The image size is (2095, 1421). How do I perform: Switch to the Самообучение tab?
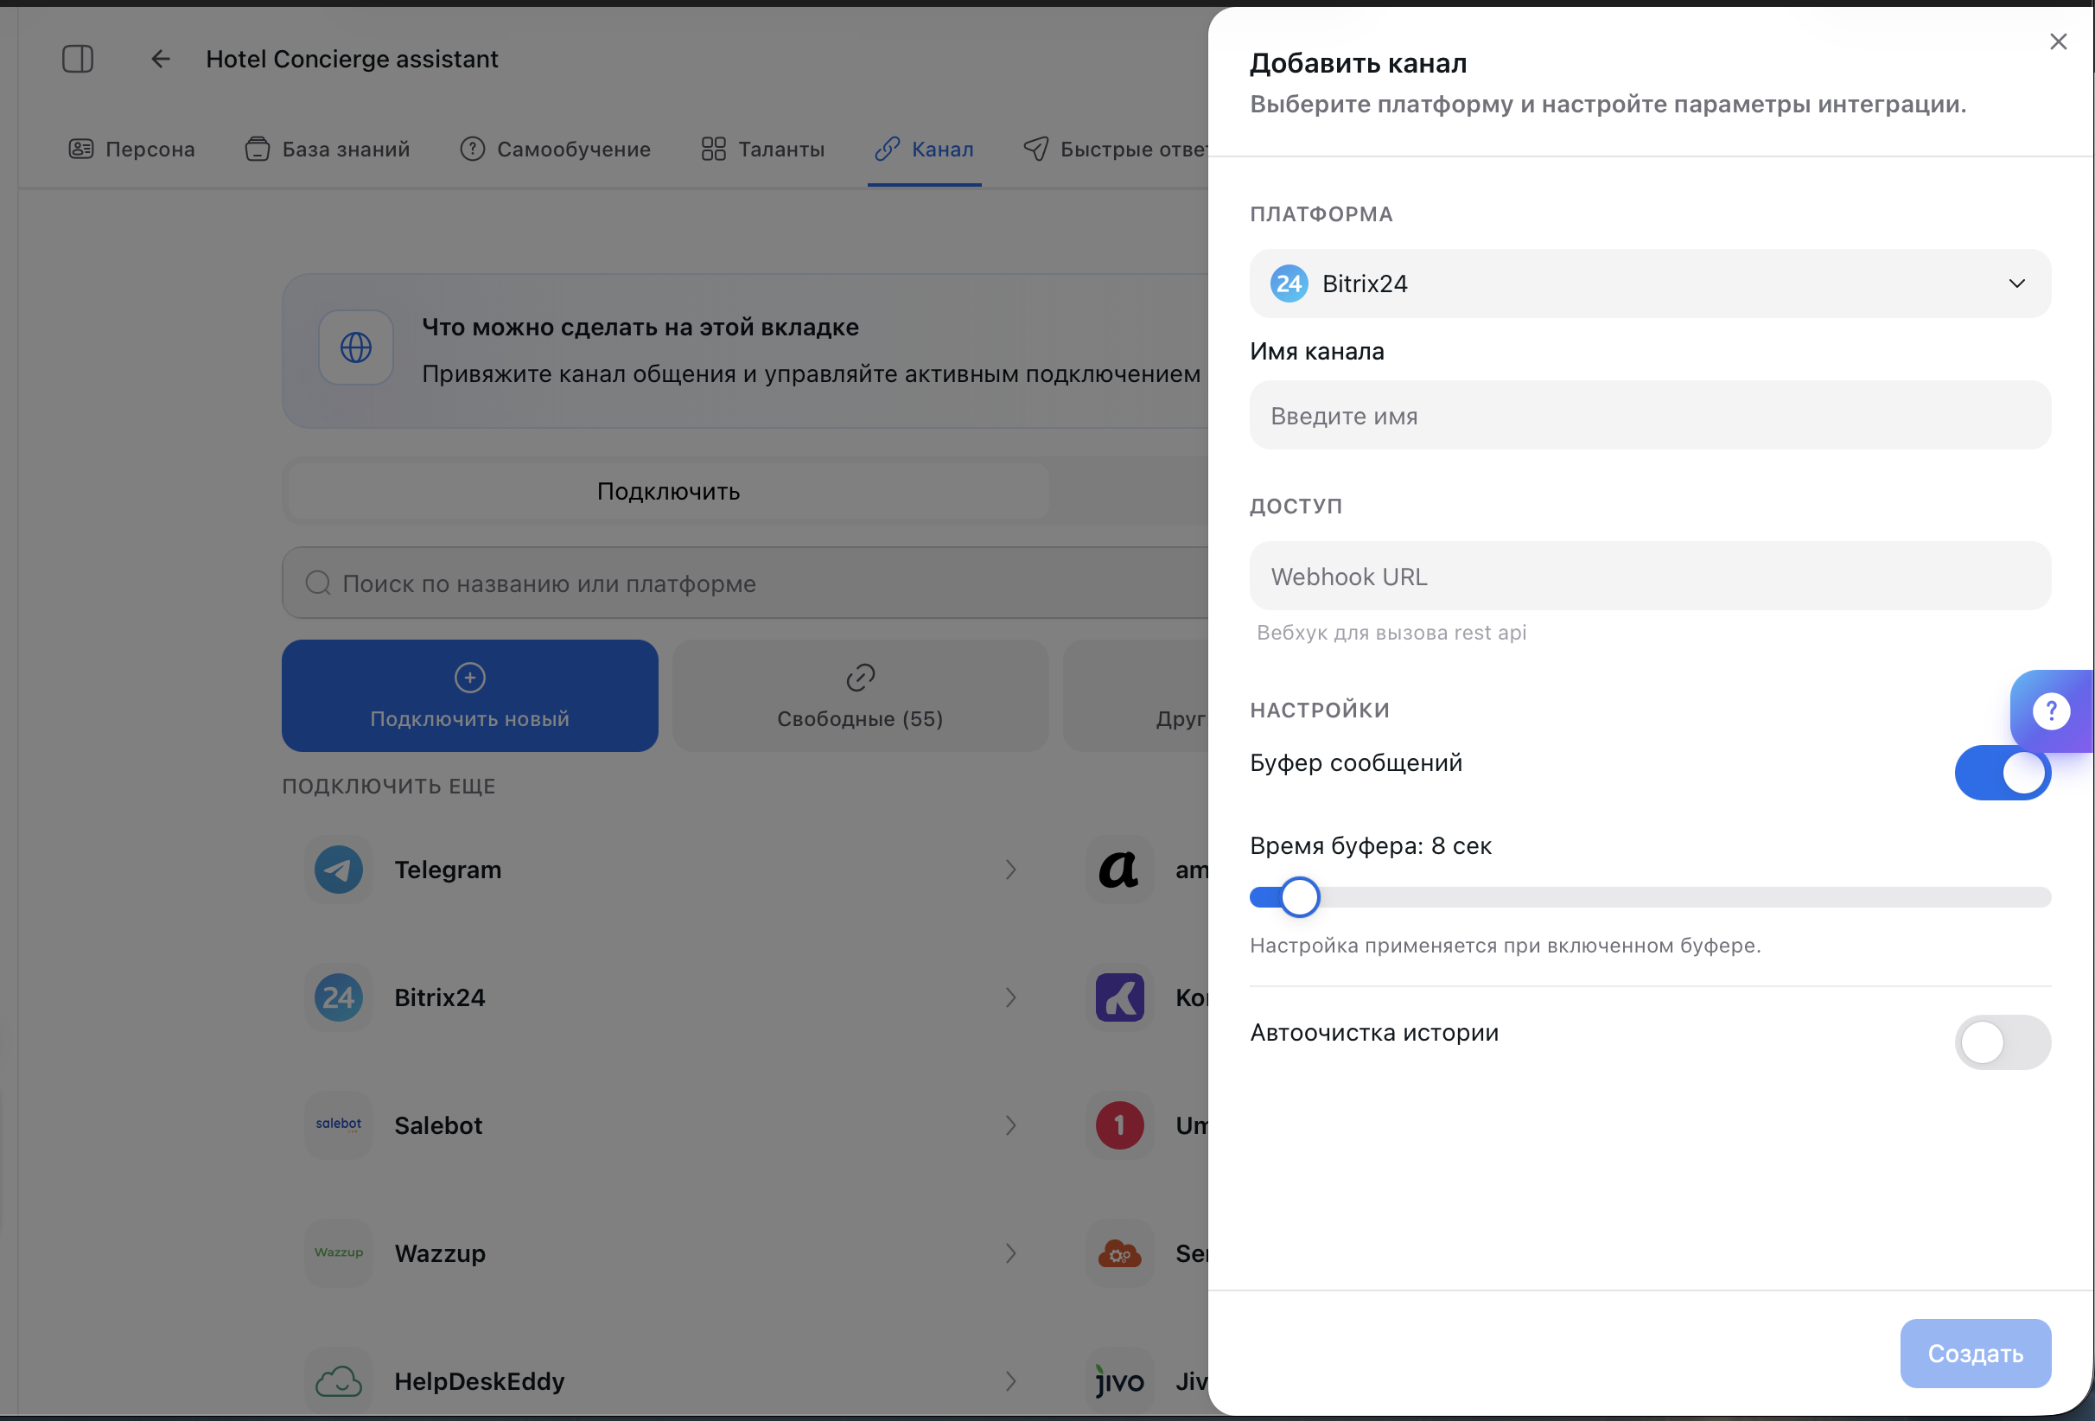point(556,149)
